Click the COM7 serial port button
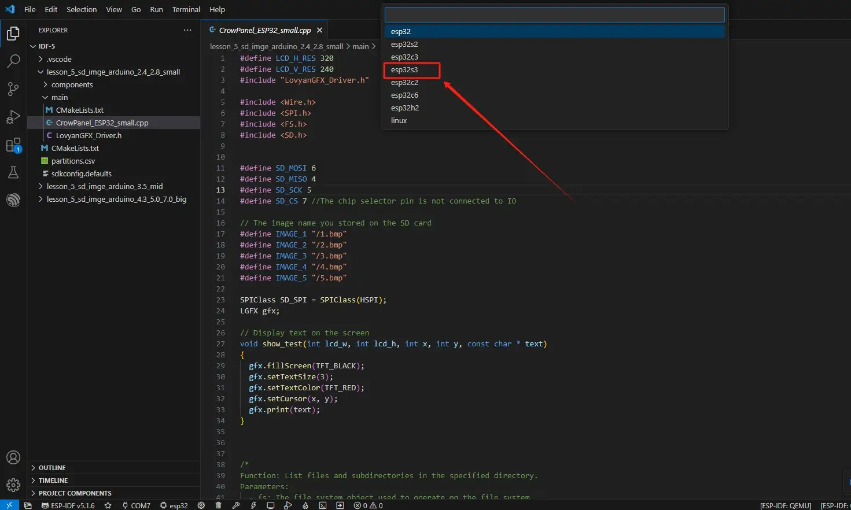 click(x=137, y=505)
